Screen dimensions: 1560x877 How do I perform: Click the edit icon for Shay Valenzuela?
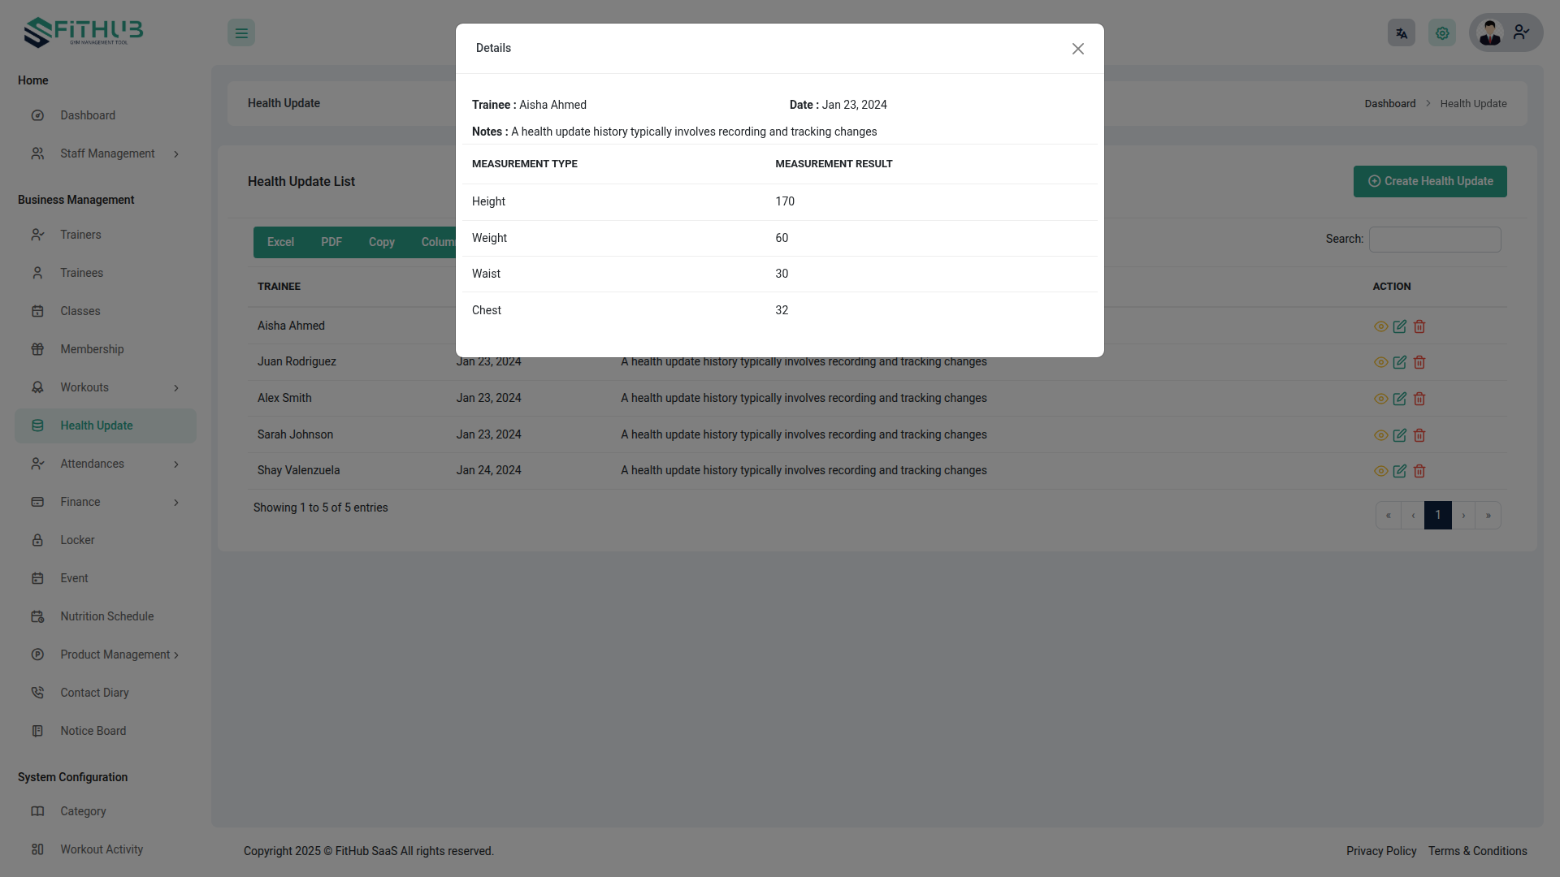click(1399, 471)
